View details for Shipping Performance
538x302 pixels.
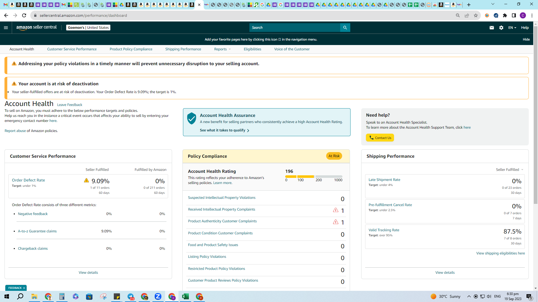(x=445, y=272)
